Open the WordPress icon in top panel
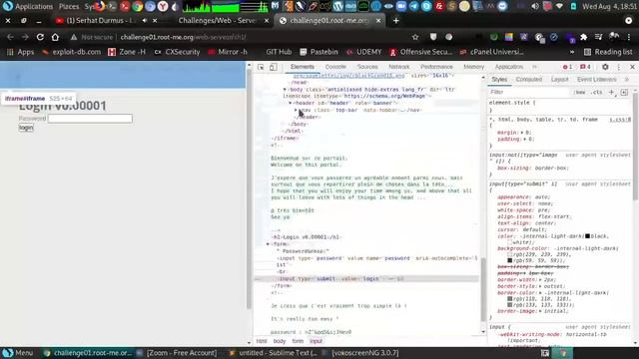 click(x=337, y=6)
